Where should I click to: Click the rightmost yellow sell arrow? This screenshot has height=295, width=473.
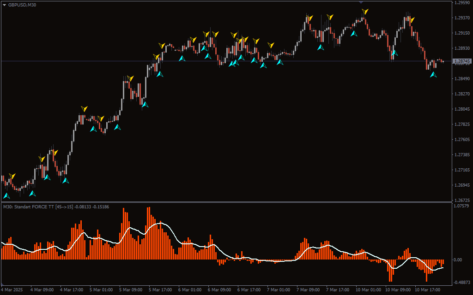click(x=412, y=20)
